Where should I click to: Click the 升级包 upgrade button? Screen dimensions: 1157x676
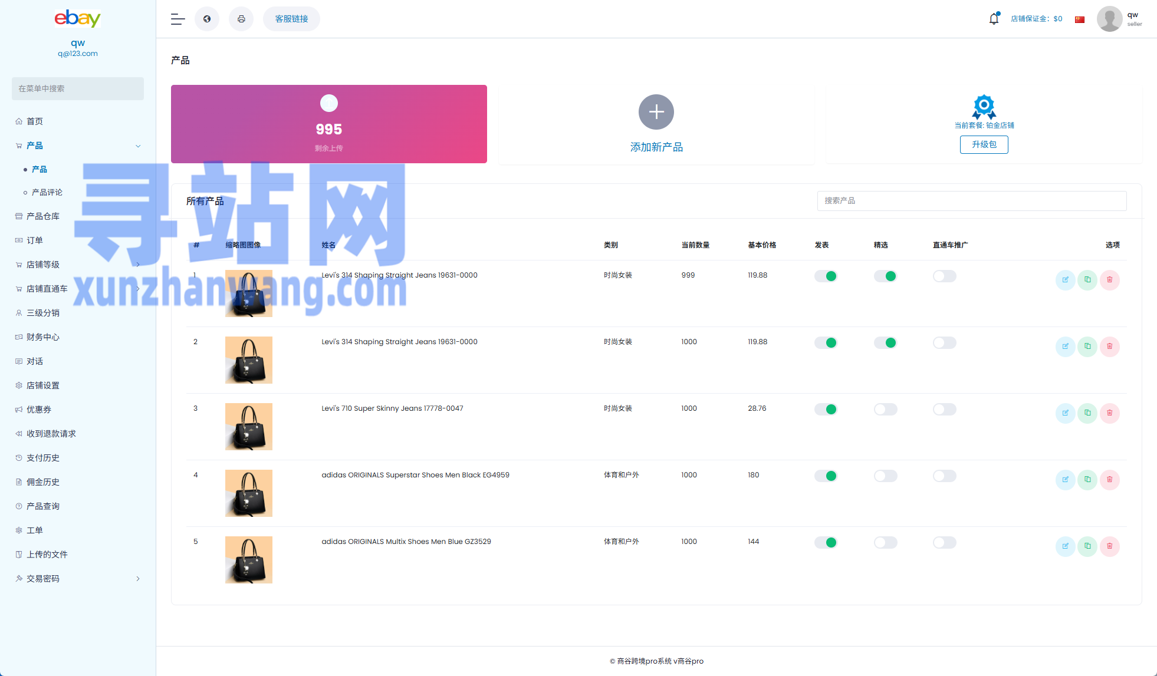(984, 144)
